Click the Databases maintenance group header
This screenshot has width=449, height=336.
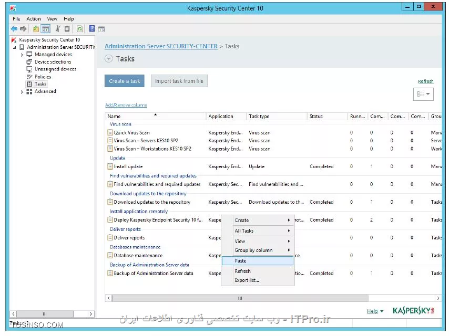(135, 247)
